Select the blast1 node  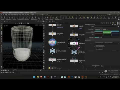(x=74, y=26)
